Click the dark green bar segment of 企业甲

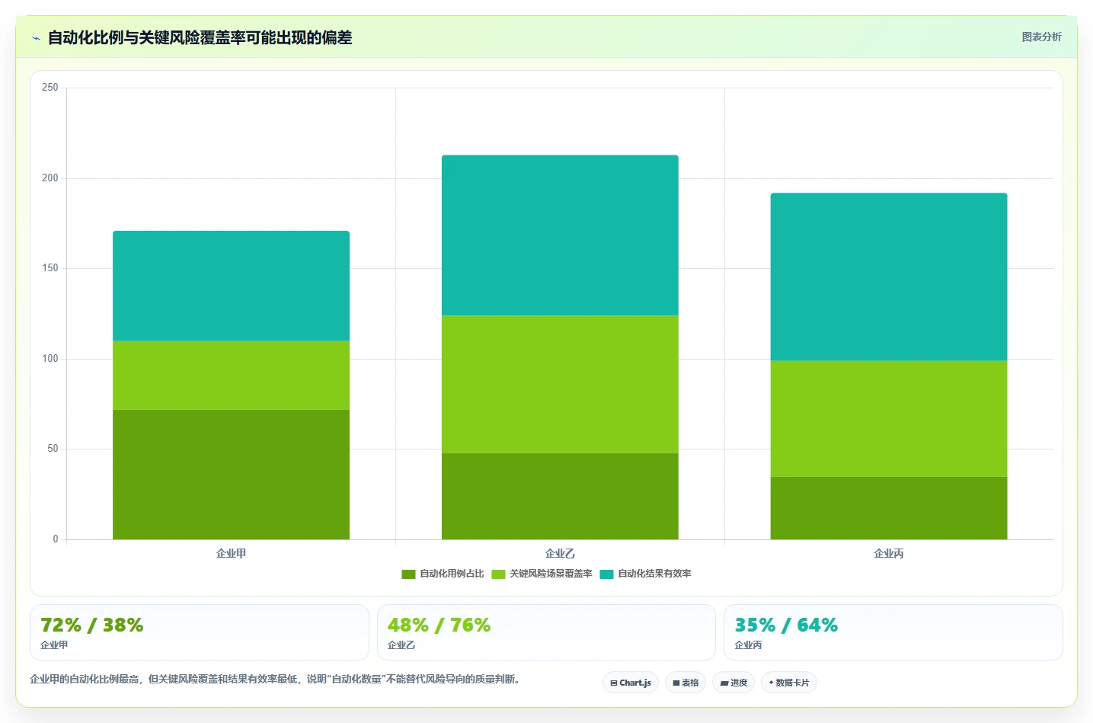231,475
